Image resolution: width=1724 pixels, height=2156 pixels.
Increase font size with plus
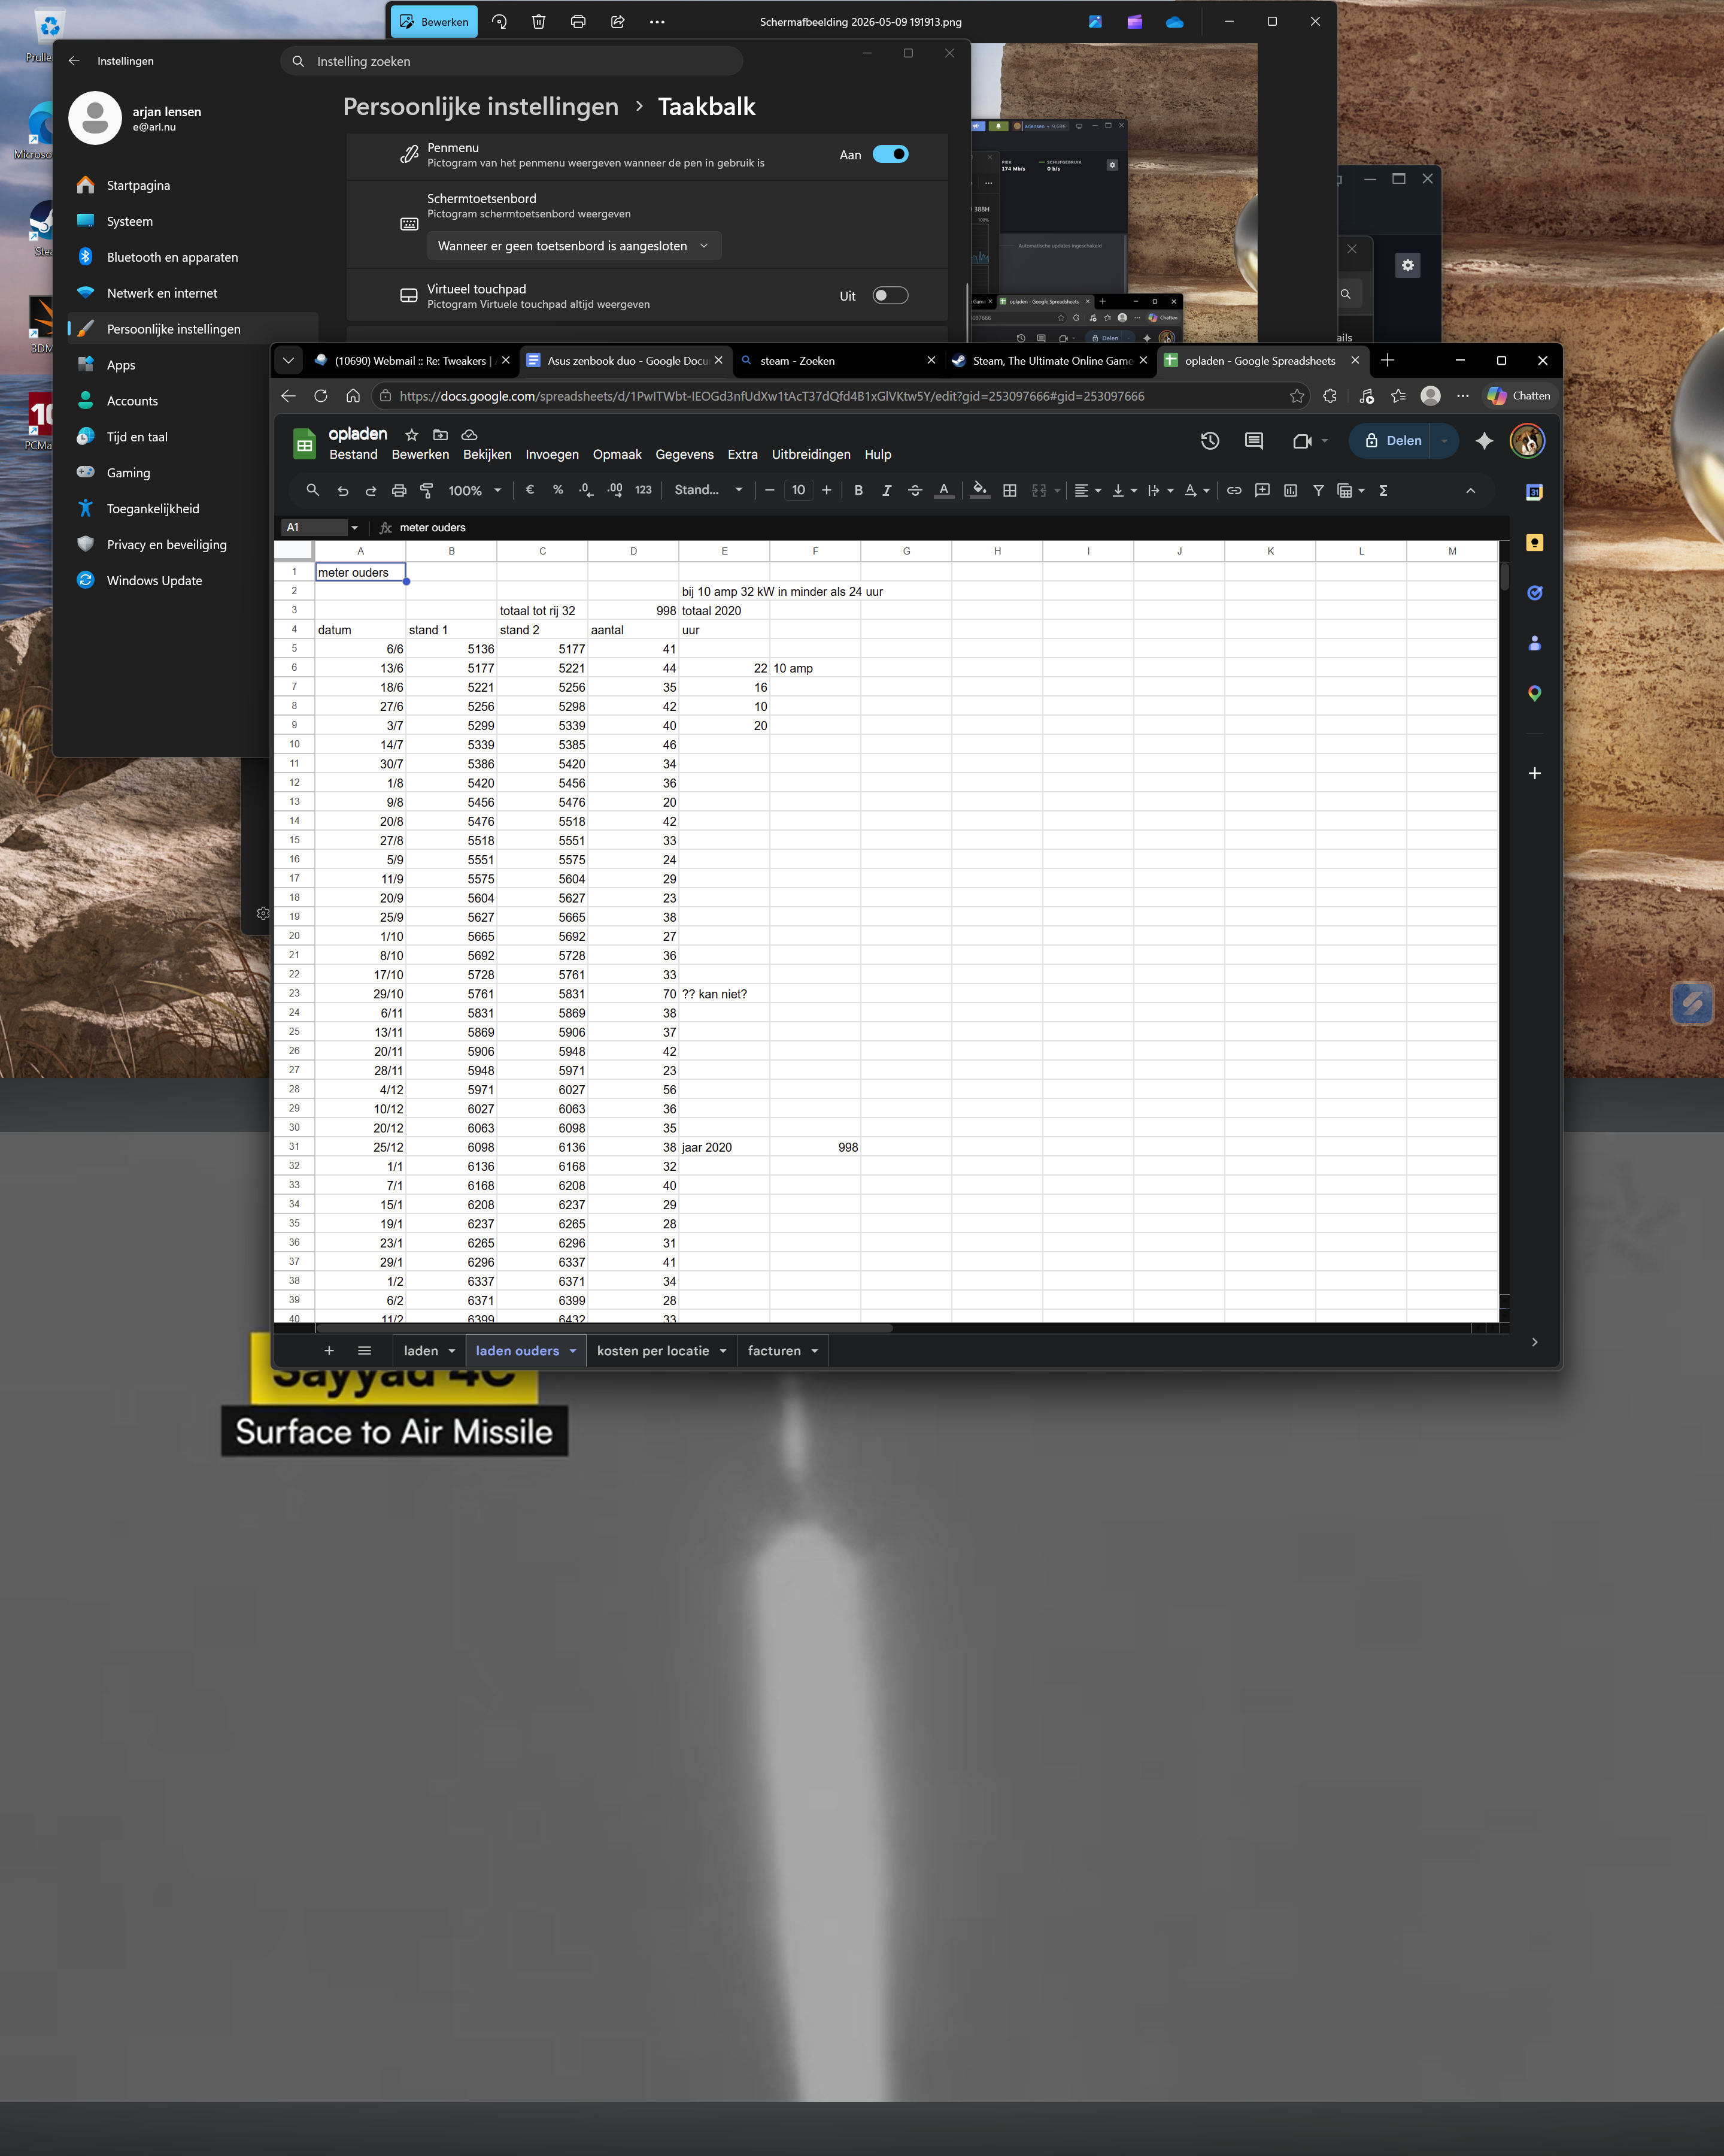click(x=827, y=490)
